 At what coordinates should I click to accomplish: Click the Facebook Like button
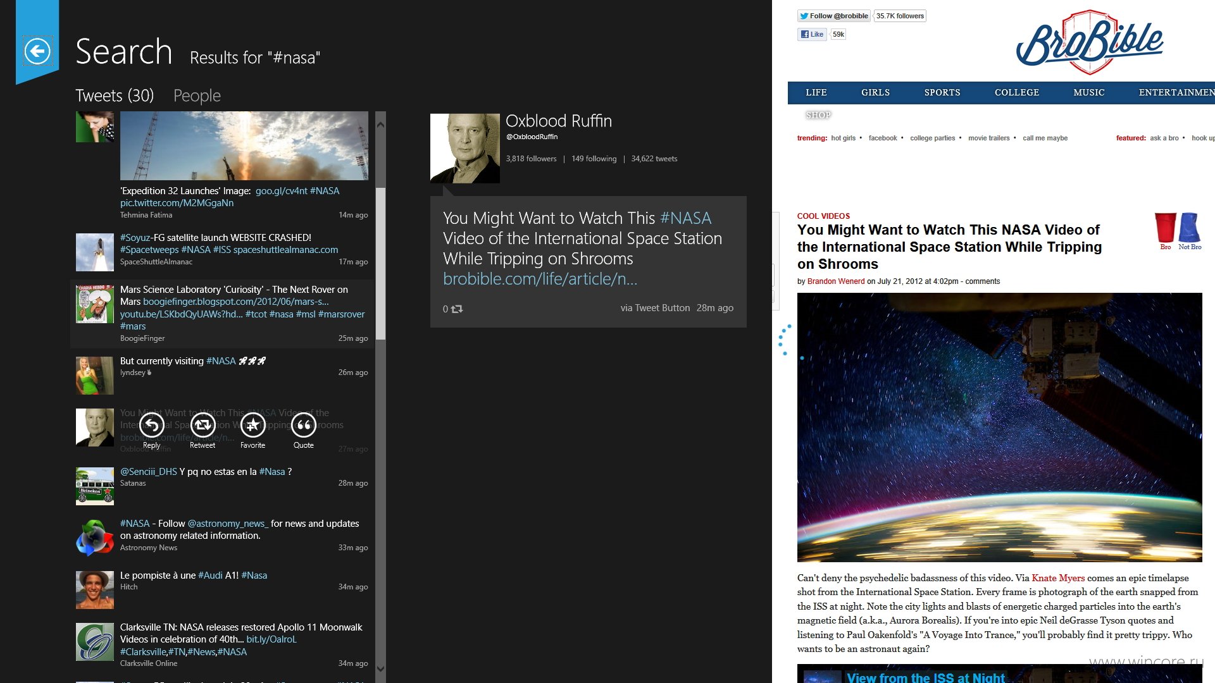[x=812, y=34]
